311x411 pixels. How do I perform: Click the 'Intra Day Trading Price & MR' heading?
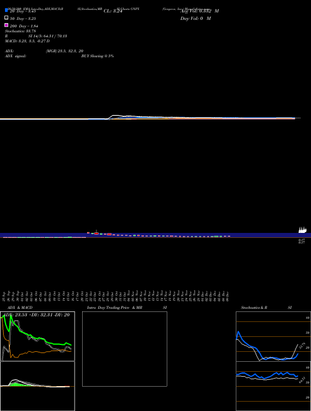[x=114, y=308]
